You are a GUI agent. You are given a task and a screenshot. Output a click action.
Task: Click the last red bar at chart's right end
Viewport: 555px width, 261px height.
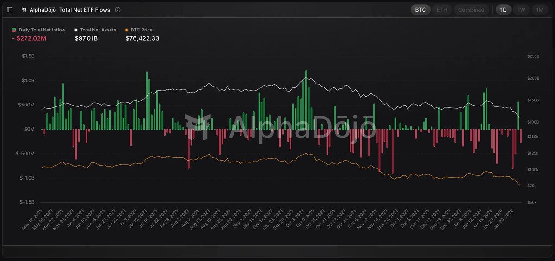(521, 136)
